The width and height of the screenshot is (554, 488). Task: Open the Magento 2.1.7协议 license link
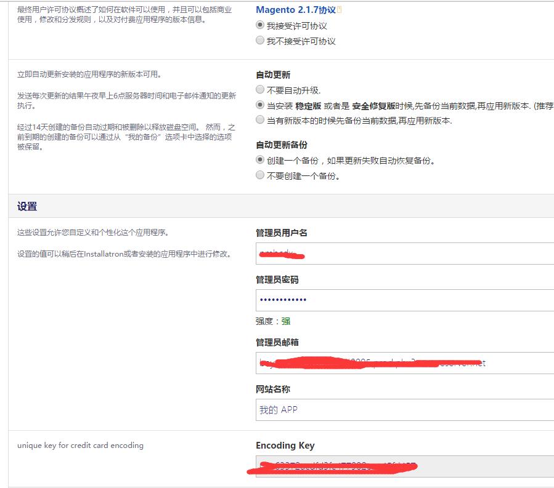pyautogui.click(x=295, y=10)
